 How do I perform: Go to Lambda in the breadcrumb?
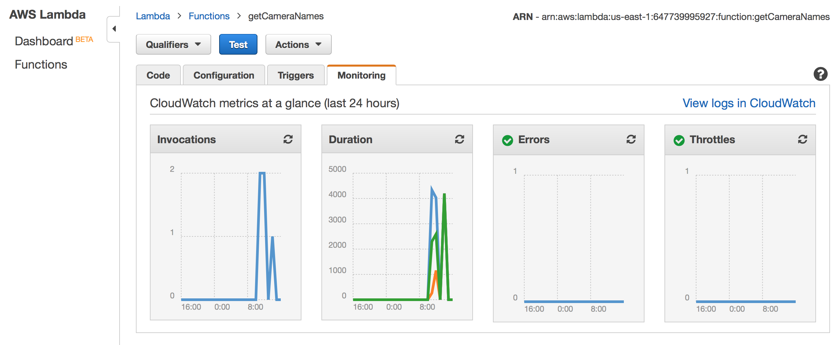point(153,16)
